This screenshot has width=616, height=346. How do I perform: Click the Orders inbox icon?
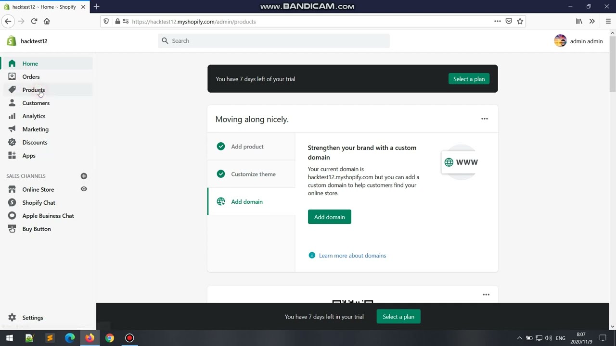click(x=12, y=76)
